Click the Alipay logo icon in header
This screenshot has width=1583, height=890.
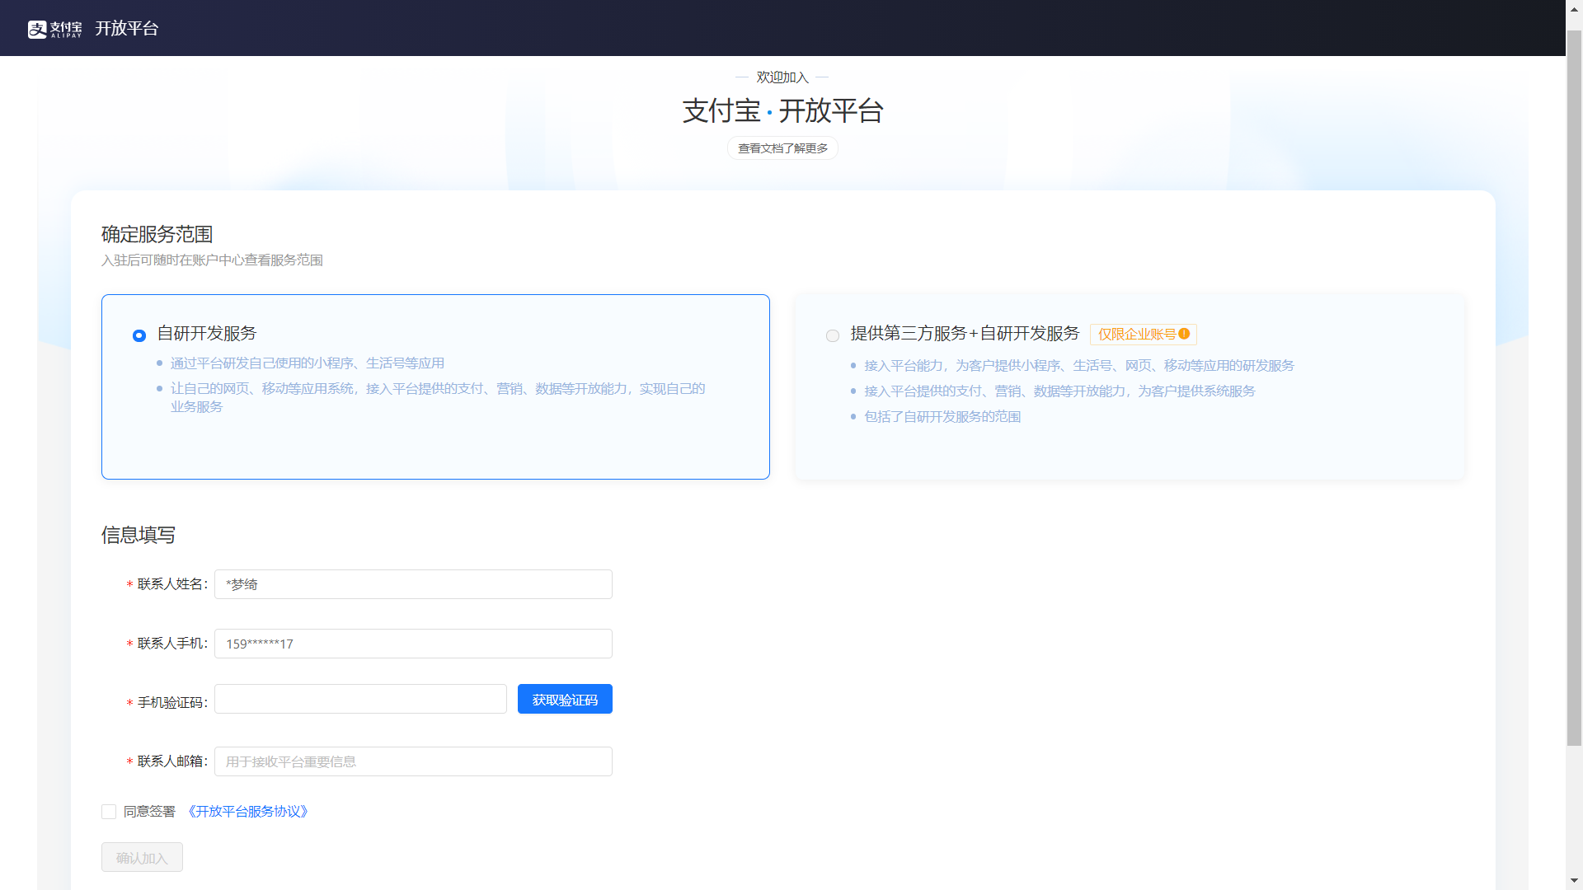click(x=54, y=29)
